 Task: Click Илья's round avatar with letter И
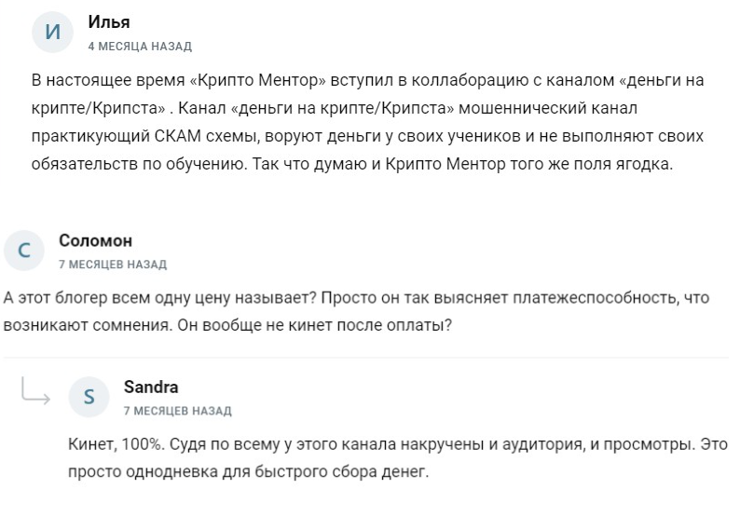[x=53, y=33]
